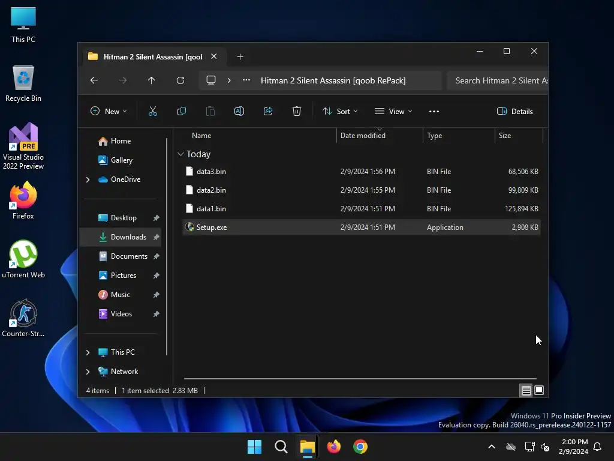Expand This PC tree node in sidebar
Viewport: 614px width, 461px height.
click(x=88, y=352)
